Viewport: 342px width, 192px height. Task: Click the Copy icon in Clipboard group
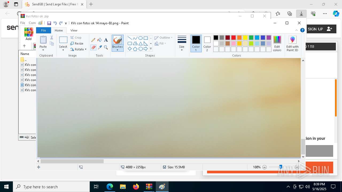pyautogui.click(x=52, y=43)
